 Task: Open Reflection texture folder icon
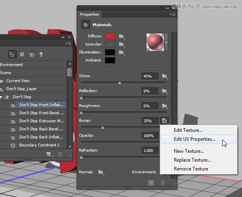165,91
